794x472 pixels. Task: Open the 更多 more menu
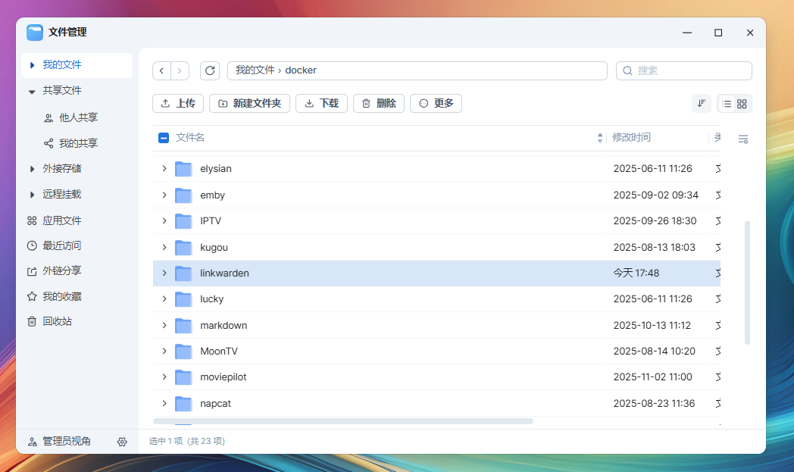436,103
